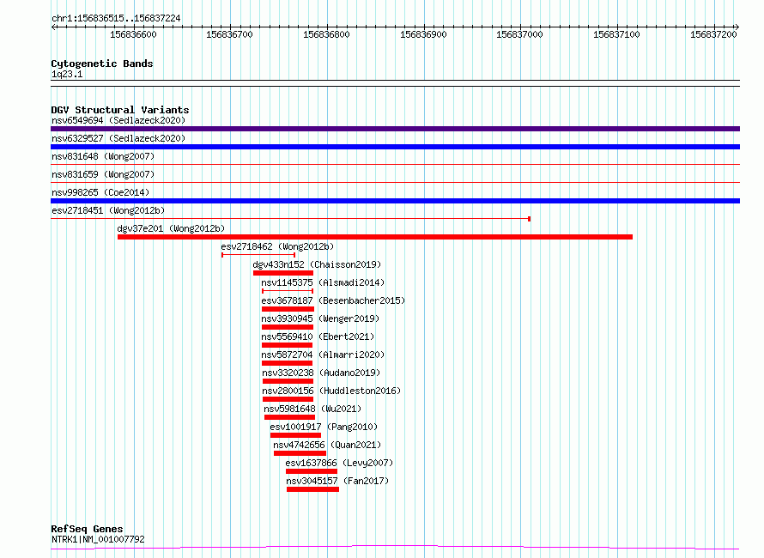Click the chr1:156836515..156837224 range label
764x558 pixels.
pos(116,19)
